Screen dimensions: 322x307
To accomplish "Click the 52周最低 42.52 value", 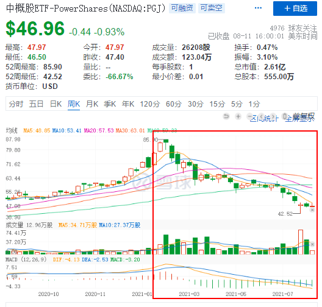I will (52, 77).
